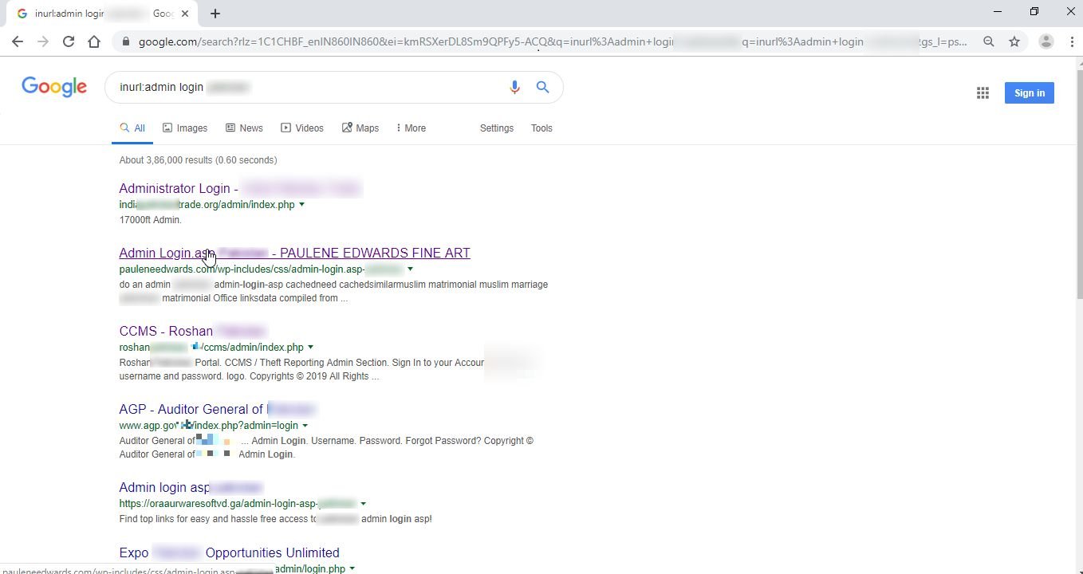The height and width of the screenshot is (574, 1083).
Task: Open the Admin login asp result link
Action: (191, 488)
